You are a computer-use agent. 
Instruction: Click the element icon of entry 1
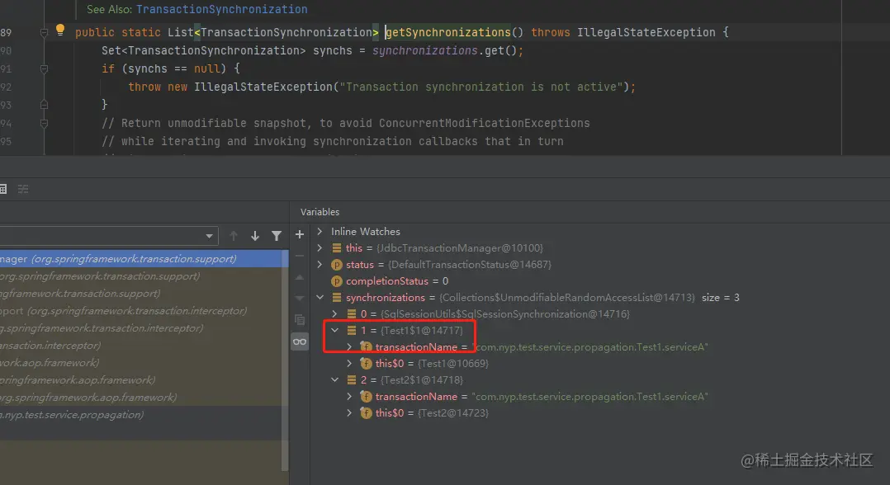[x=352, y=330]
